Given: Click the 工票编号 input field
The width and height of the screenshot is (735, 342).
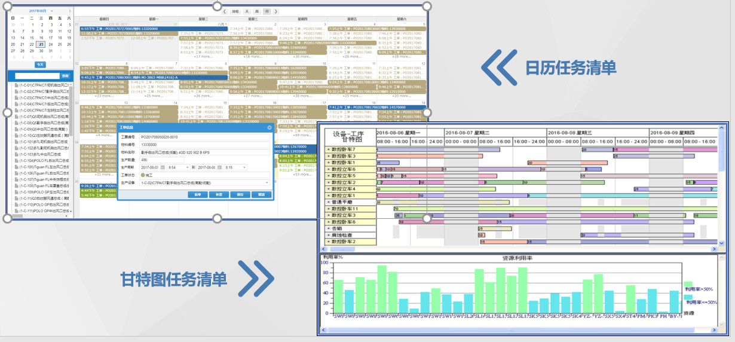Looking at the screenshot, I should (204, 137).
